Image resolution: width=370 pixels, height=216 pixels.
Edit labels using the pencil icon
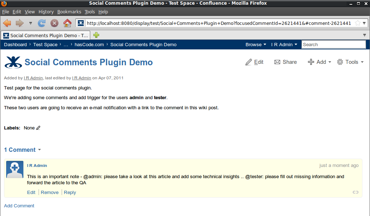(39, 128)
